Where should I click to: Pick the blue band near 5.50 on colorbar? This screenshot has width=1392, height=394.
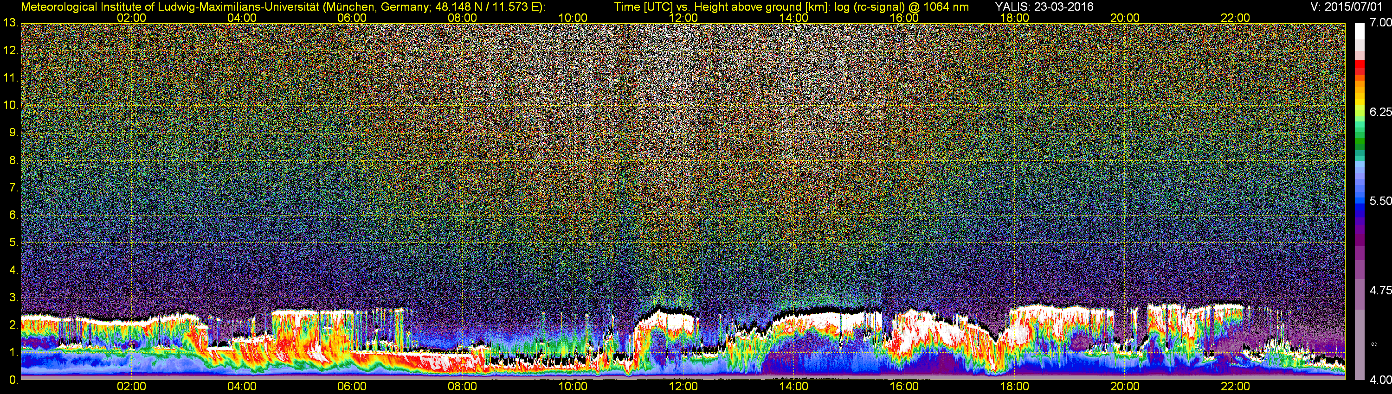pos(1360,201)
